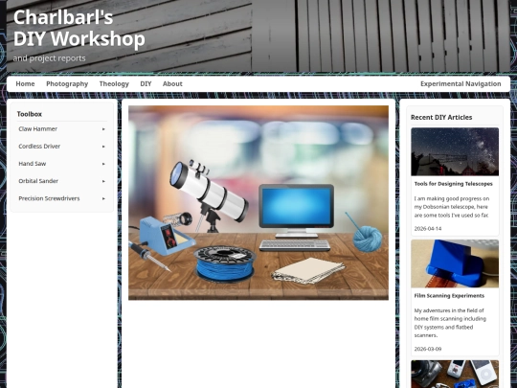
Task: Click the home film scanning summary text
Action: coord(450,323)
